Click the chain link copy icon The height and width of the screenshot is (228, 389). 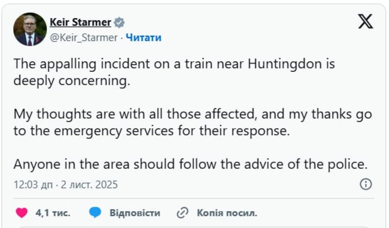(183, 213)
